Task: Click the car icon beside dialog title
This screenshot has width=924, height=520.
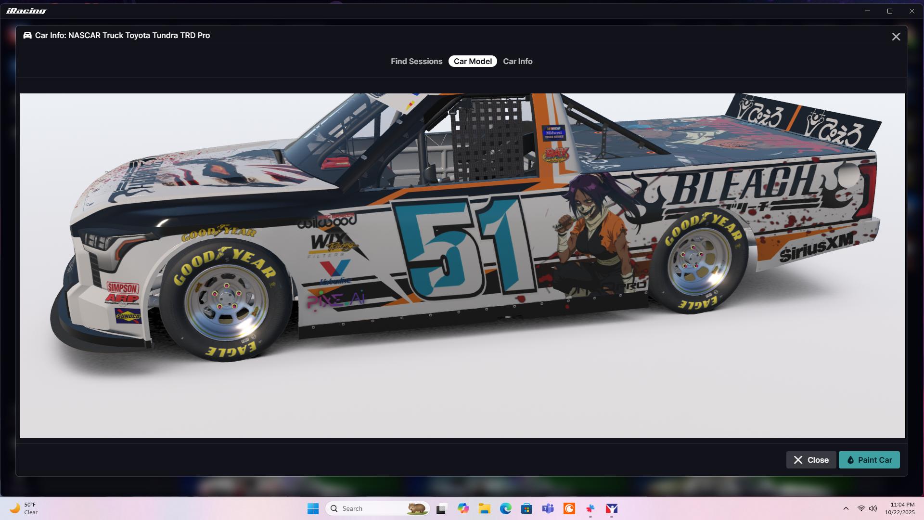Action: [x=27, y=36]
